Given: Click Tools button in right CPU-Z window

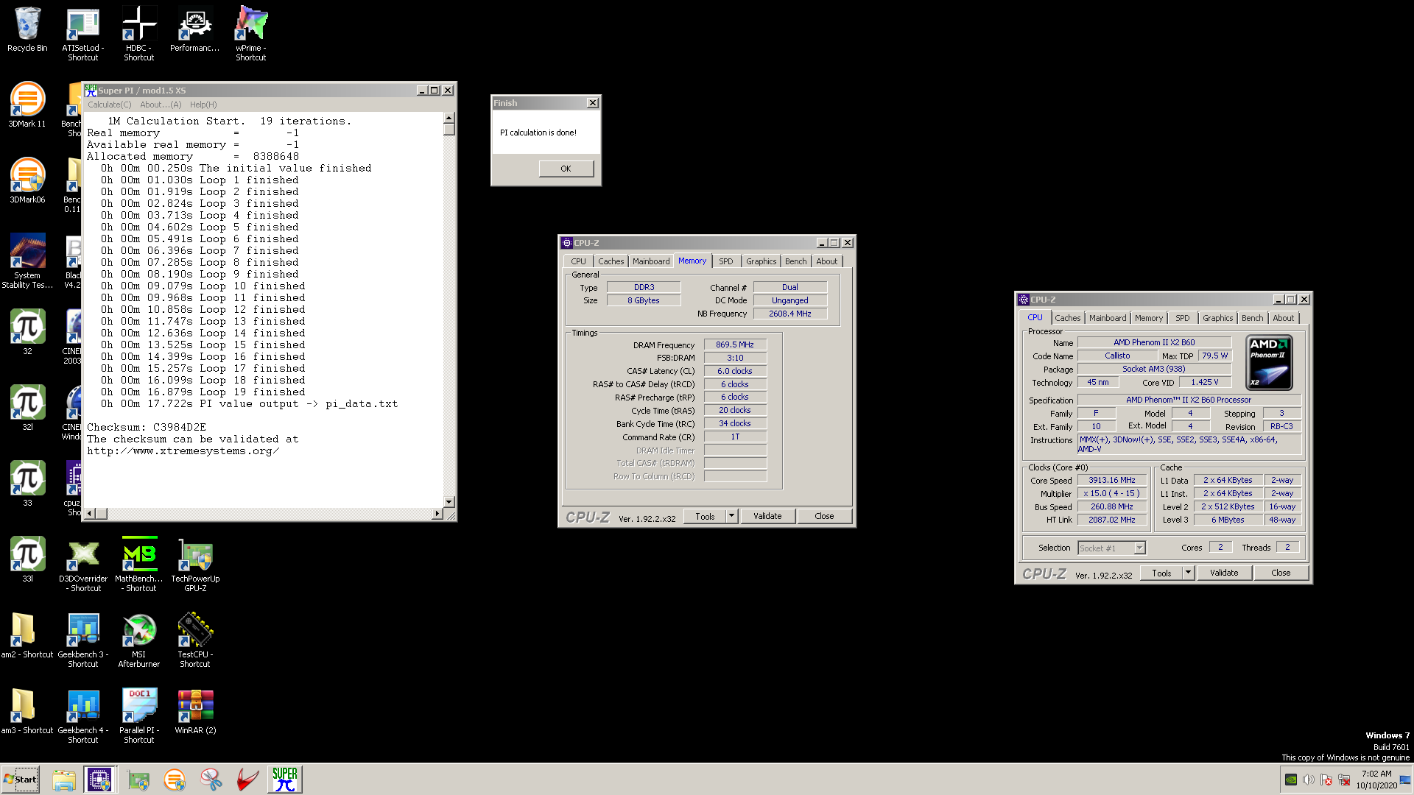Looking at the screenshot, I should tap(1161, 573).
